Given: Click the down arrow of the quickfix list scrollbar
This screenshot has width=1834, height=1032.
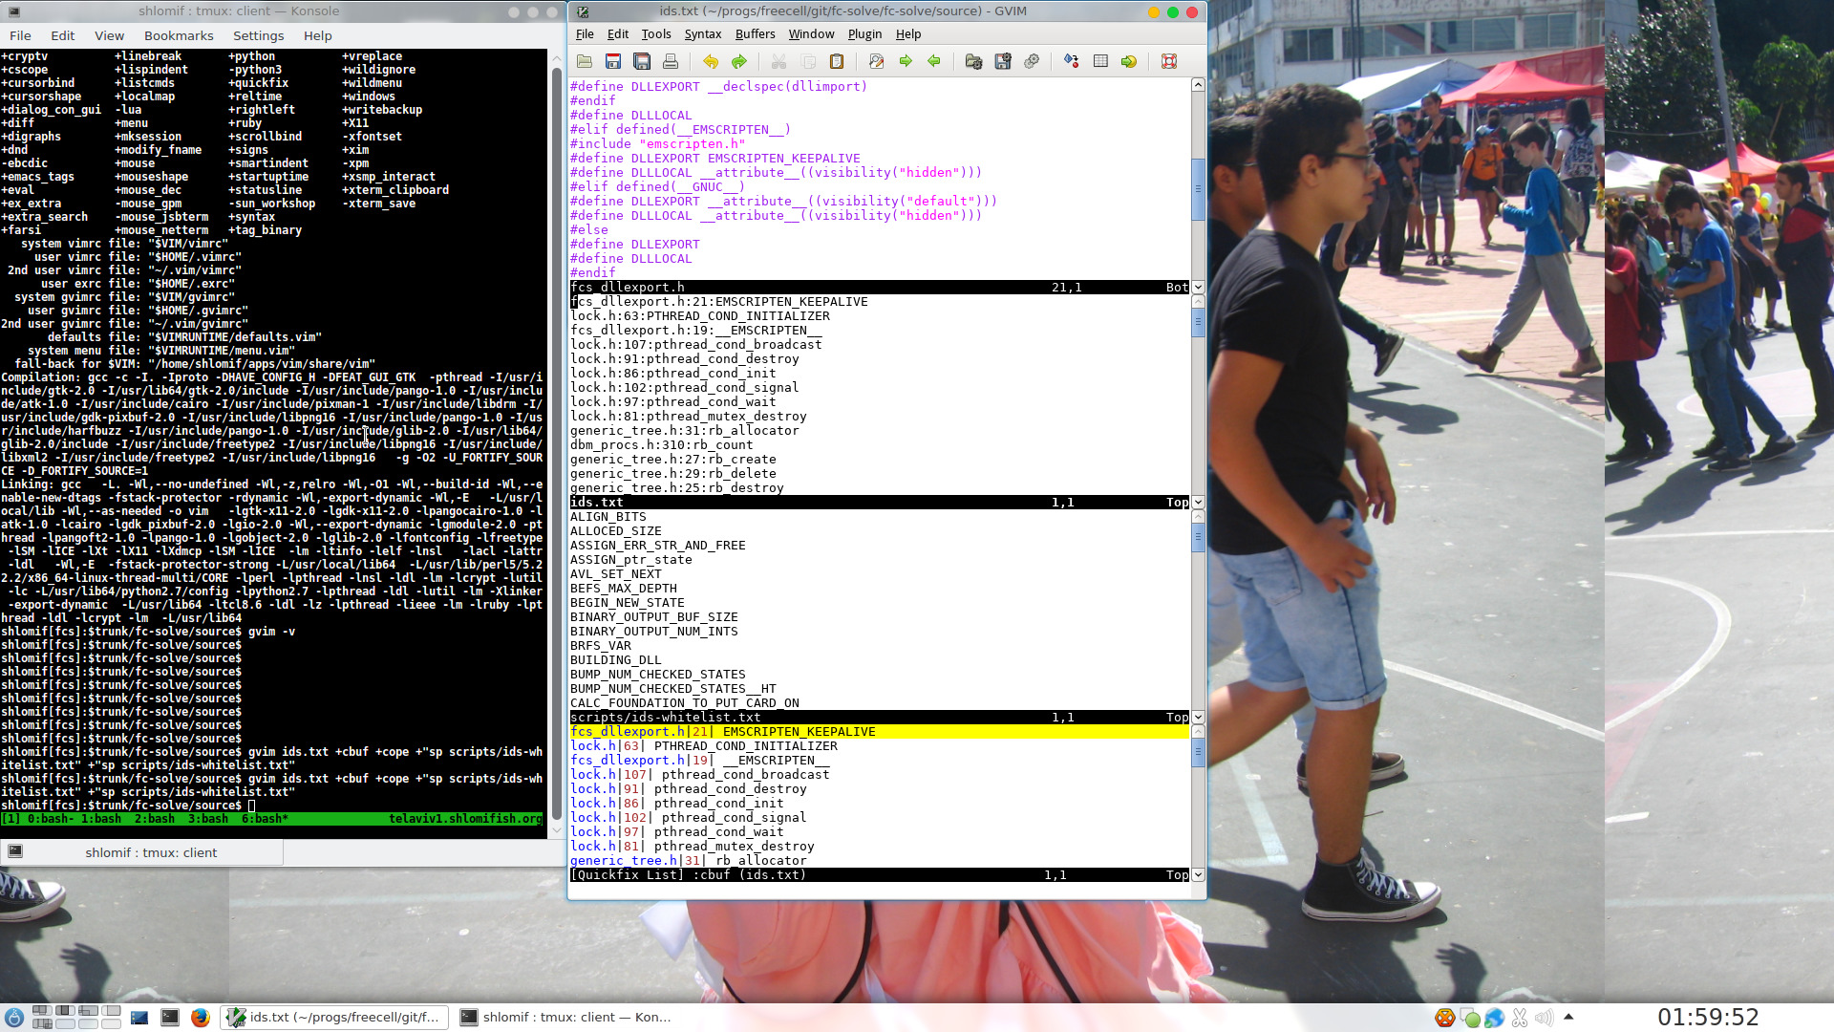Looking at the screenshot, I should point(1198,875).
